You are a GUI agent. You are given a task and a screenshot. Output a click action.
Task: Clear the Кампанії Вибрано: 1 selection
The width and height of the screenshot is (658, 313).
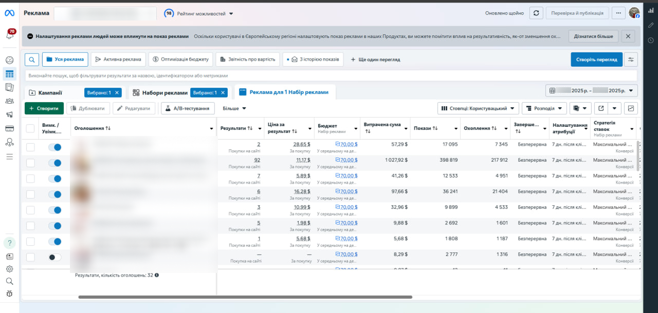[117, 92]
